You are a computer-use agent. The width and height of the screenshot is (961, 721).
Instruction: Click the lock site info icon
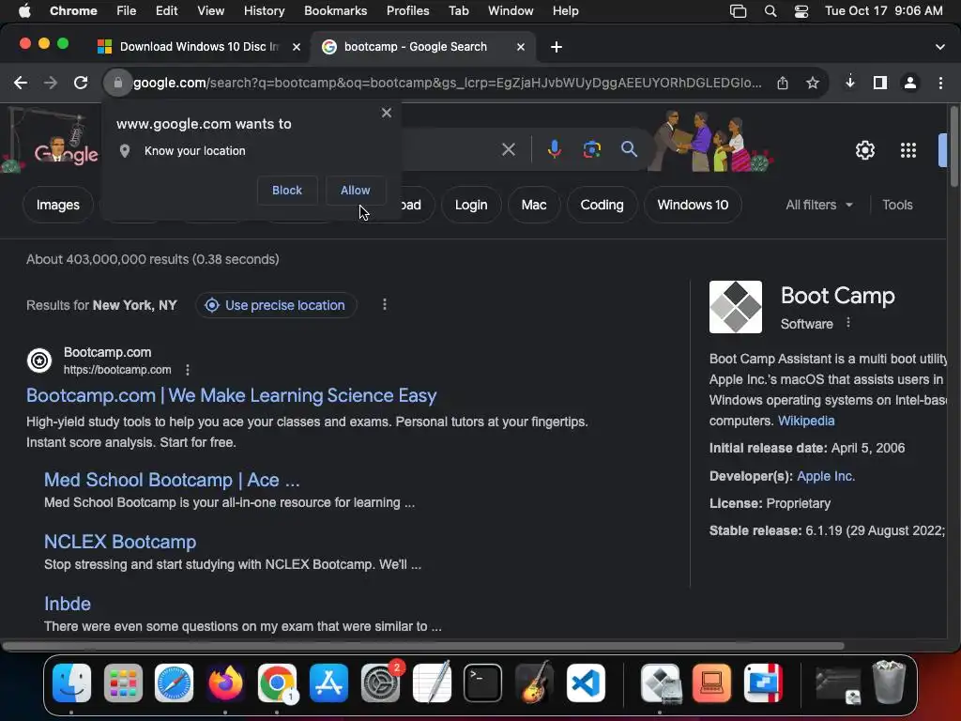(x=117, y=83)
